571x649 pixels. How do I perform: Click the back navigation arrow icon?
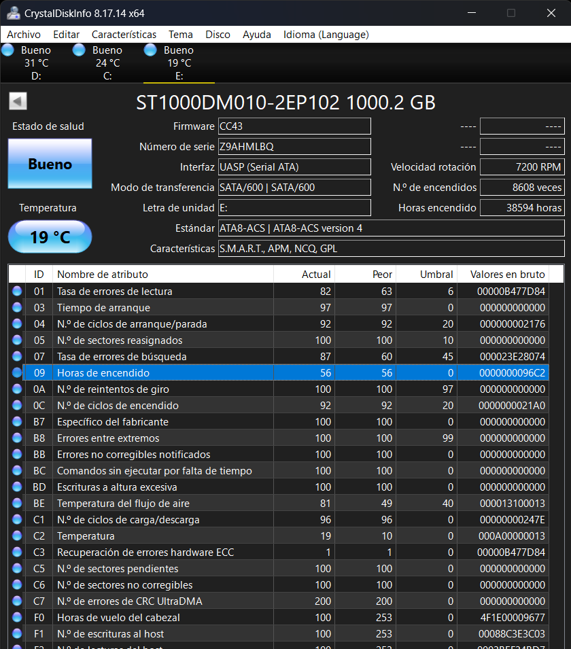pyautogui.click(x=18, y=101)
